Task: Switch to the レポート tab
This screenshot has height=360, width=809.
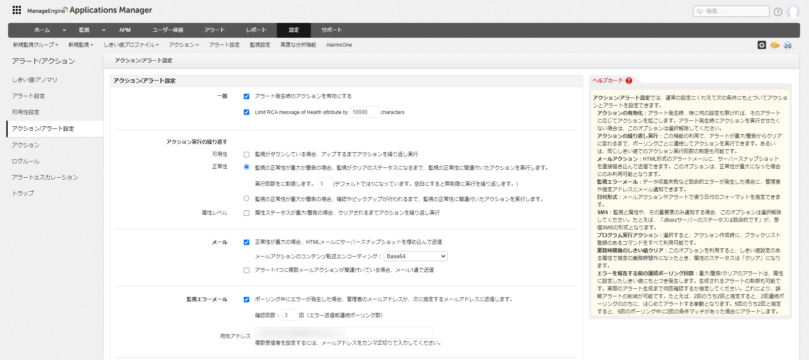Action: [256, 30]
